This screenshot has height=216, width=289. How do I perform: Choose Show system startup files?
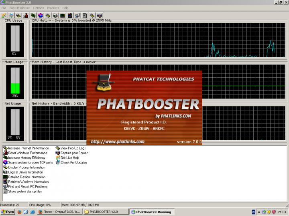point(24,192)
